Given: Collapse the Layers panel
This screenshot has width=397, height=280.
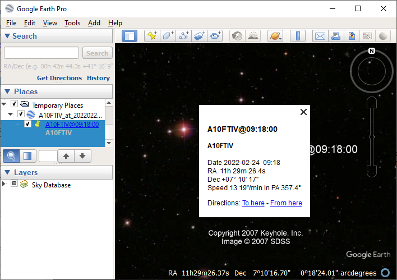Looking at the screenshot, I should pos(7,172).
